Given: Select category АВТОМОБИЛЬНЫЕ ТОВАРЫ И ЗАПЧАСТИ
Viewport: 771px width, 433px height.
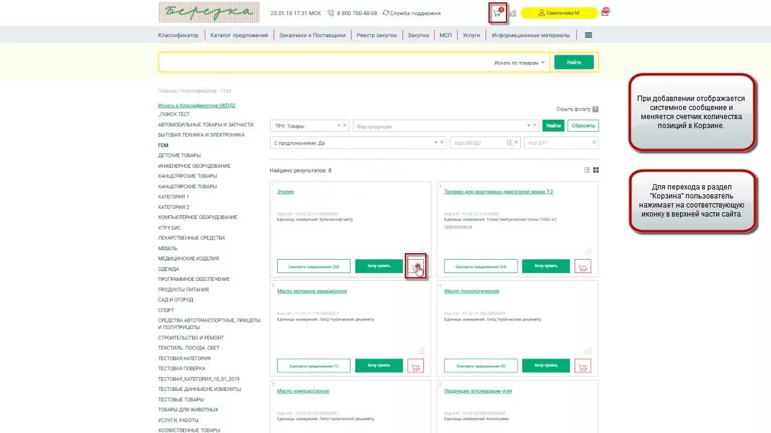Looking at the screenshot, I should pos(206,124).
